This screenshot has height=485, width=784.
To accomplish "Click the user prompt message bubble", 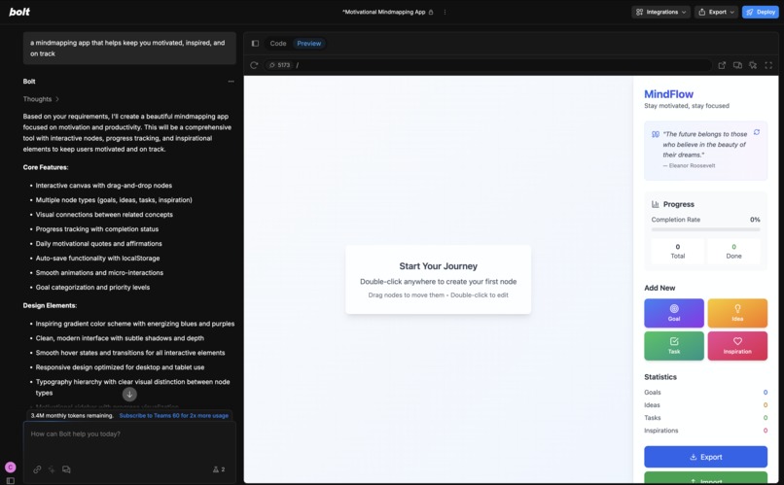I will point(129,48).
